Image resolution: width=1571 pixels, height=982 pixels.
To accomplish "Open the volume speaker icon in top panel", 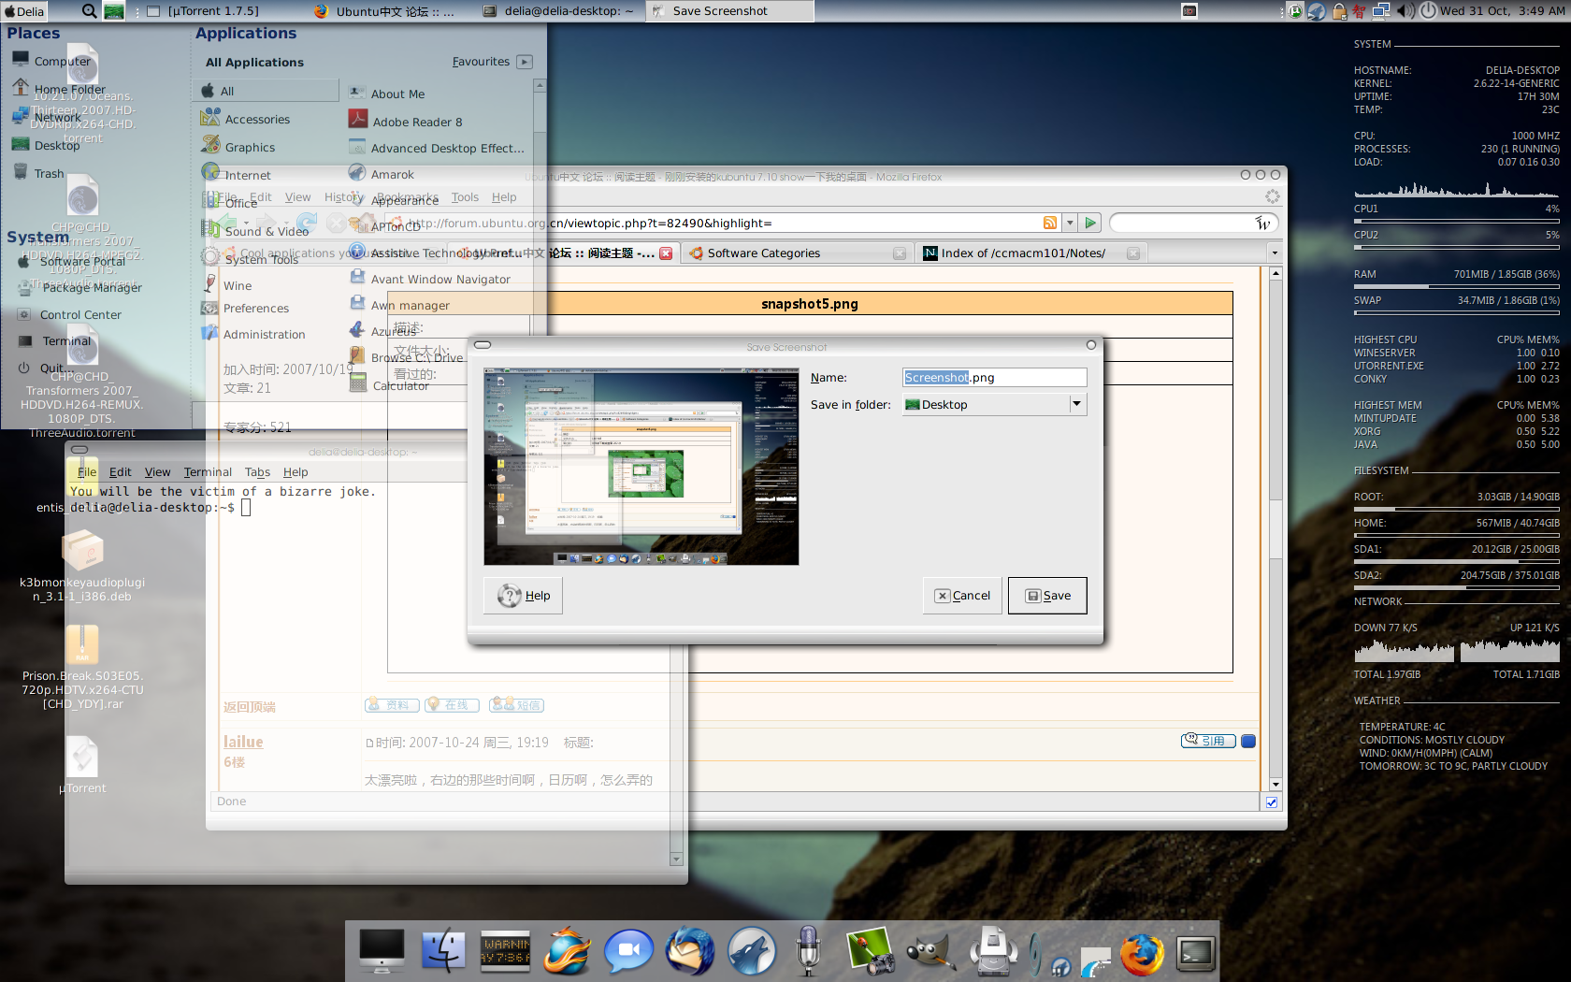I will click(1405, 11).
